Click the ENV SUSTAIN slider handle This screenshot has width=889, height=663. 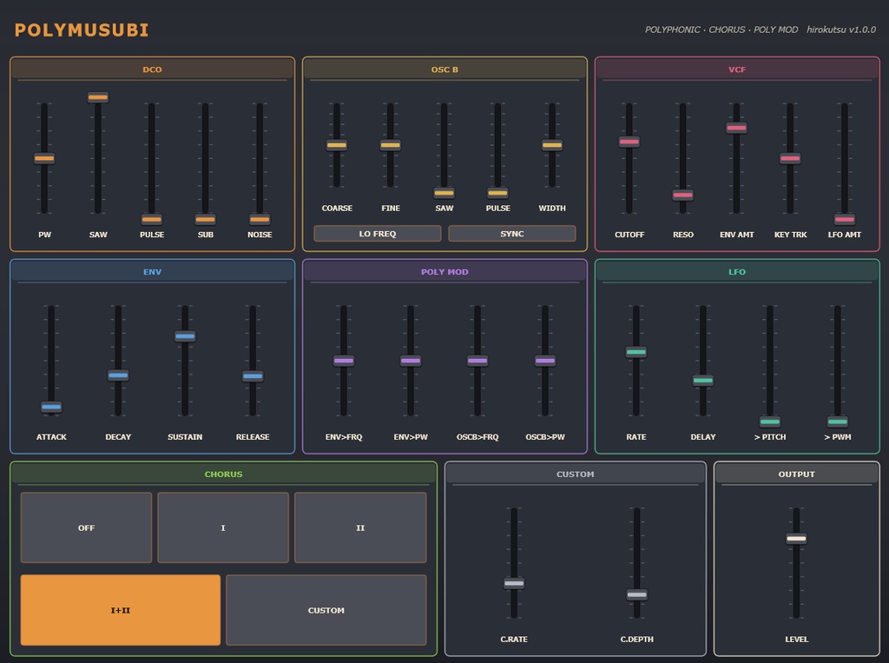pos(185,336)
